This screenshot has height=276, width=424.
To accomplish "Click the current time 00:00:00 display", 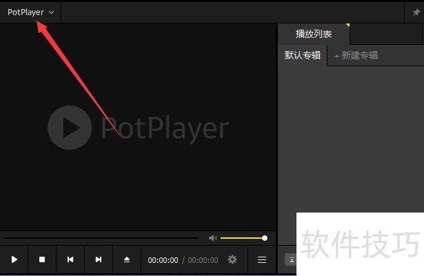I will click(163, 260).
